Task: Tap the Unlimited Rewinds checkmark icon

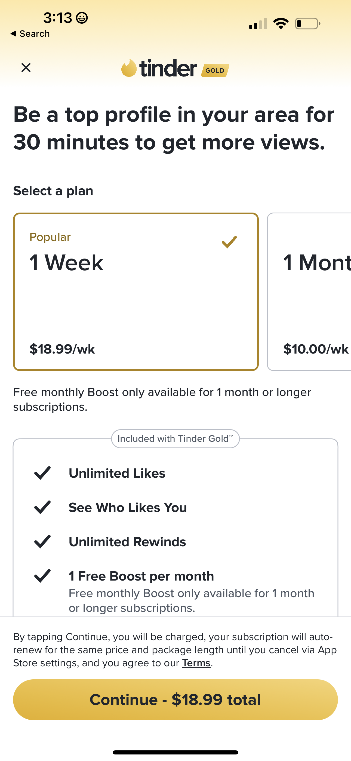Action: (x=42, y=542)
